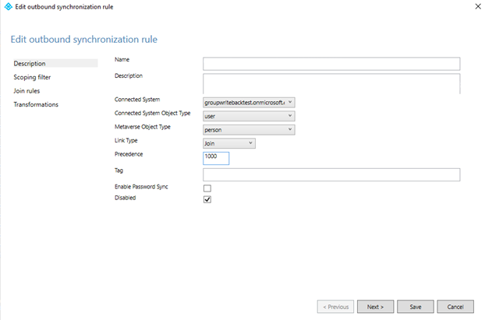Focus the Name text field
This screenshot has height=320, width=485.
[331, 64]
